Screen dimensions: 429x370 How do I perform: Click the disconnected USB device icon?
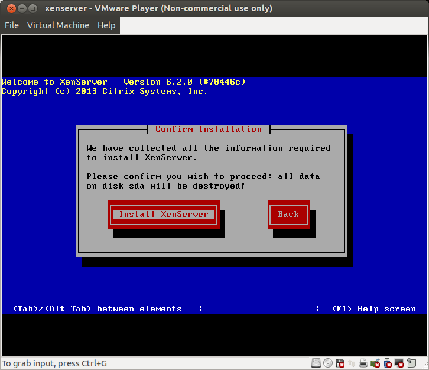coord(388,363)
